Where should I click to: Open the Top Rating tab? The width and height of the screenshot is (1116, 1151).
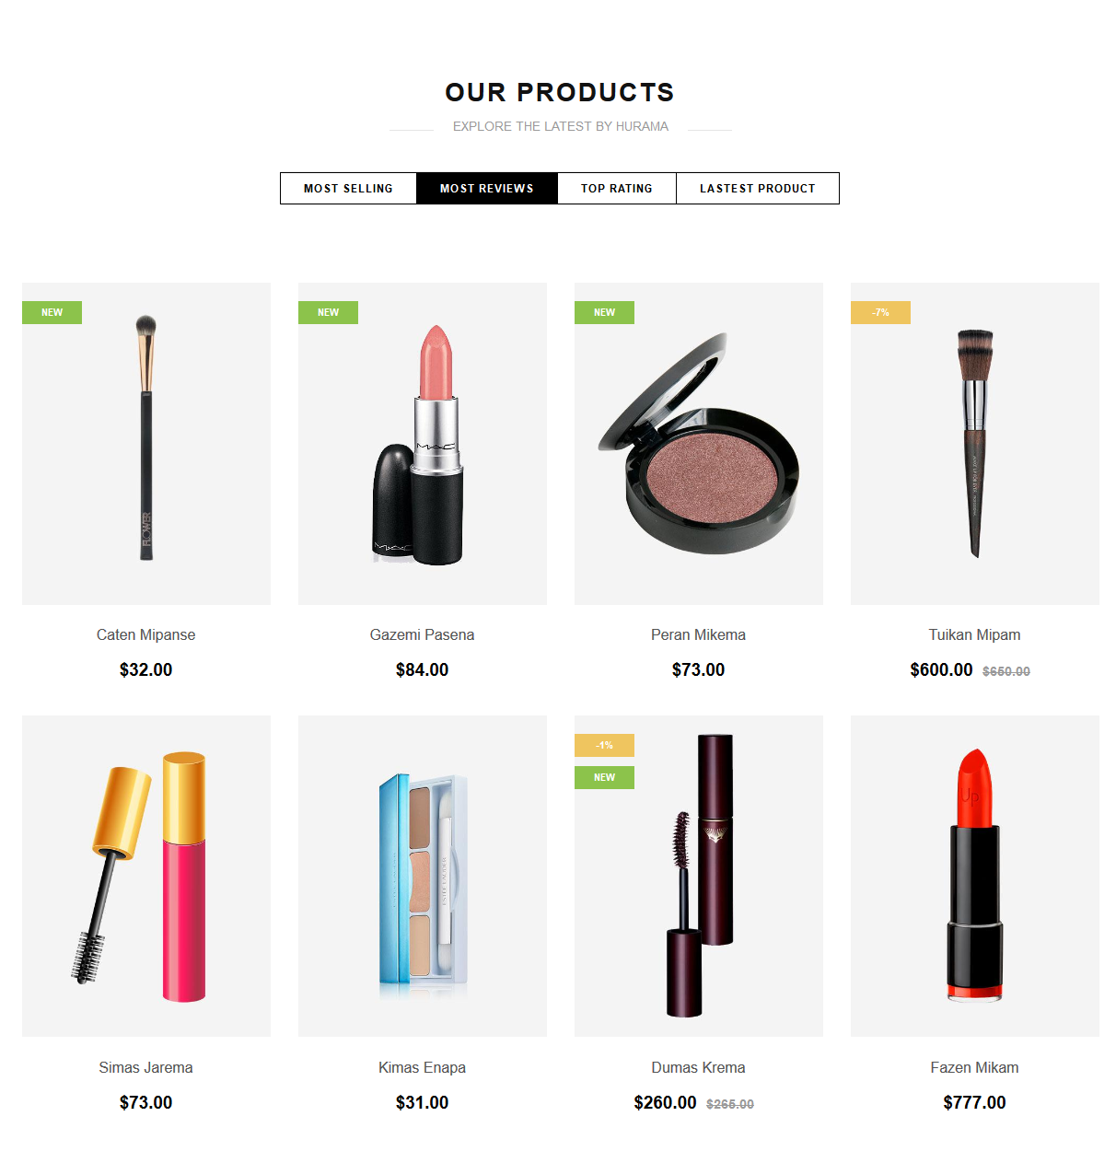pos(617,188)
